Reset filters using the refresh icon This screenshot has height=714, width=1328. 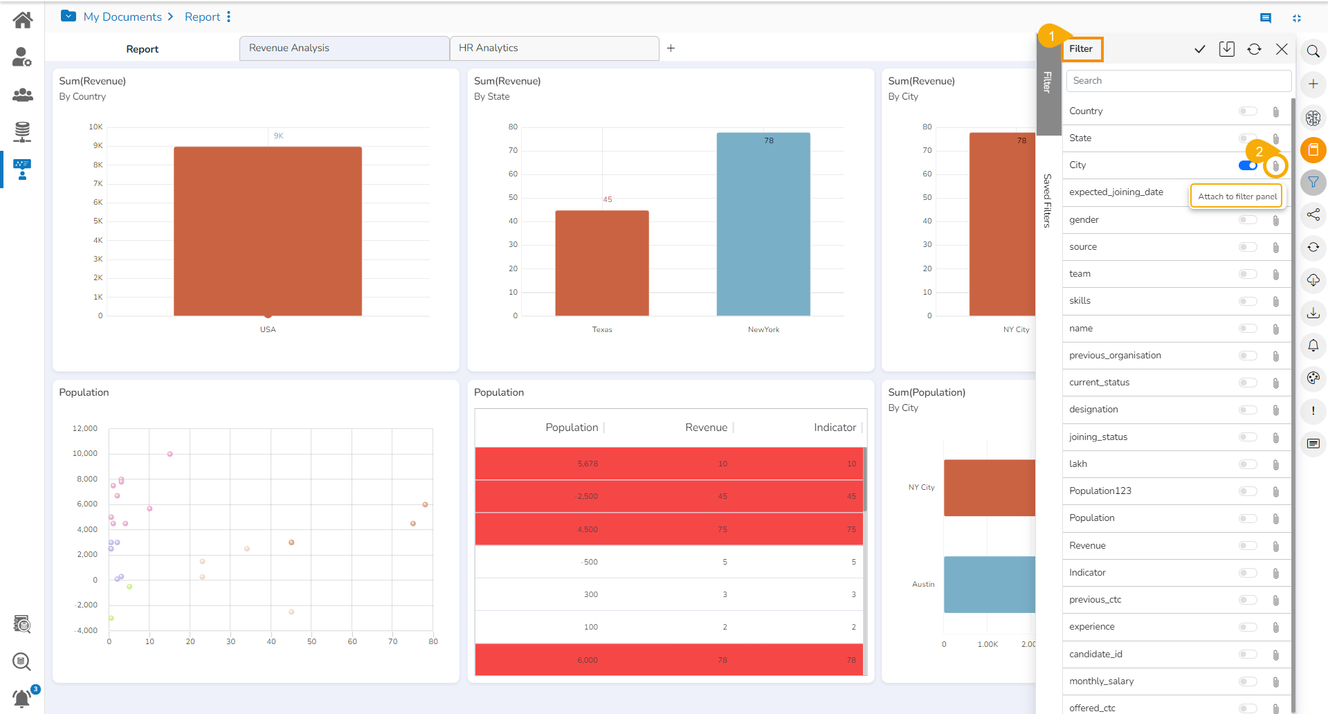click(1254, 49)
